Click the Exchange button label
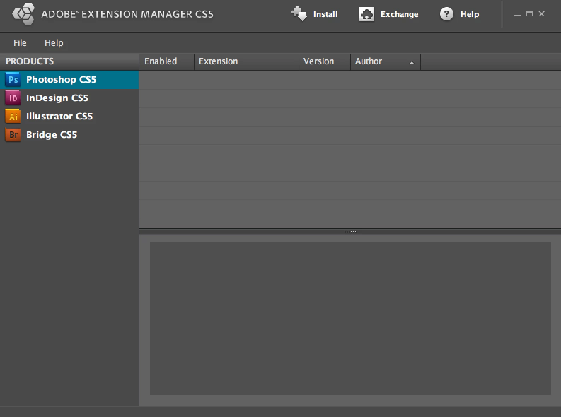561x417 pixels. 399,14
